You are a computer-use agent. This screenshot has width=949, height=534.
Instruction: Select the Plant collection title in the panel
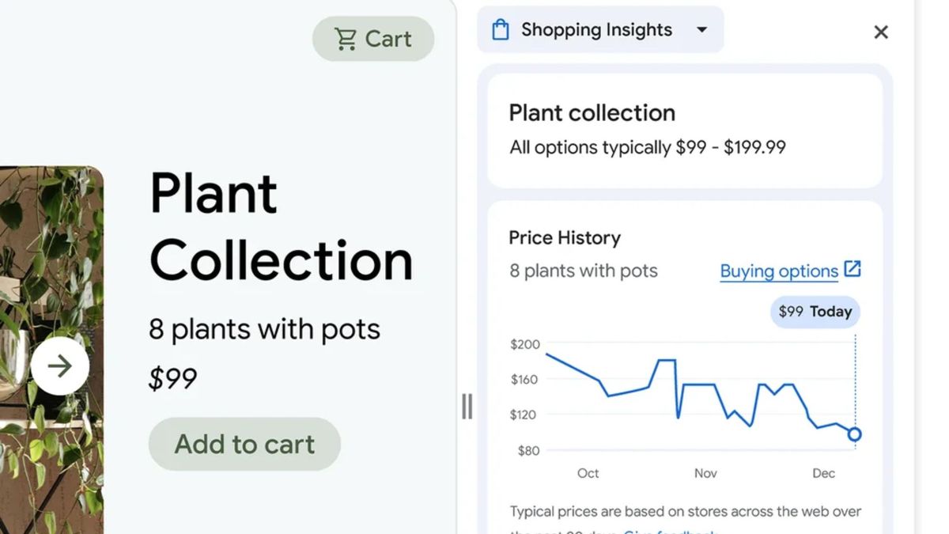[x=592, y=112]
